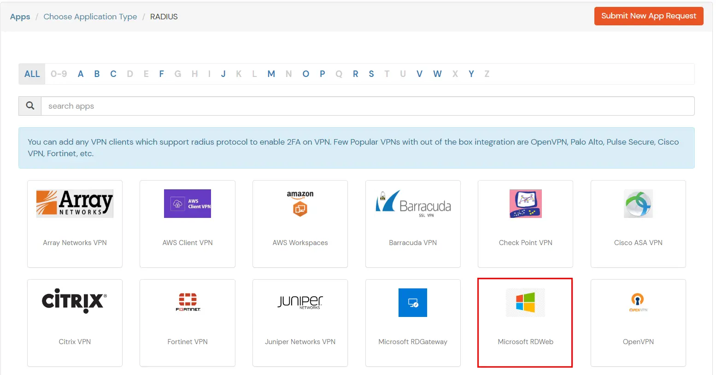Image resolution: width=716 pixels, height=375 pixels.
Task: Filter apps by letter V
Action: (419, 74)
